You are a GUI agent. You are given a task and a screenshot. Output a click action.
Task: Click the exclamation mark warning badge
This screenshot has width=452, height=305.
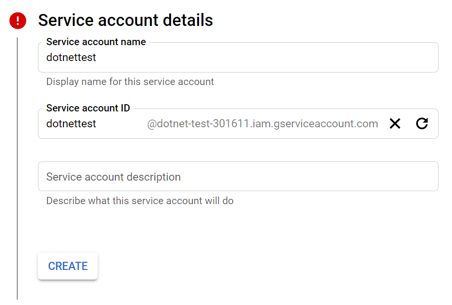coord(17,21)
